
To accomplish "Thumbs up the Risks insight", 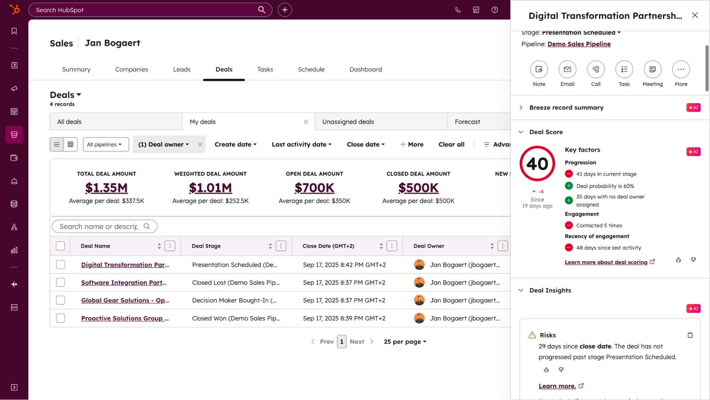I will tap(546, 370).
